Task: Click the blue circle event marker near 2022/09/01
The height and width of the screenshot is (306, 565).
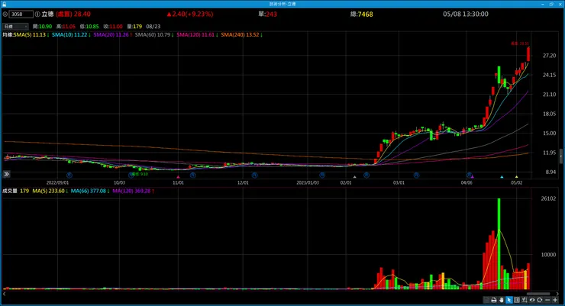Action: [69, 175]
